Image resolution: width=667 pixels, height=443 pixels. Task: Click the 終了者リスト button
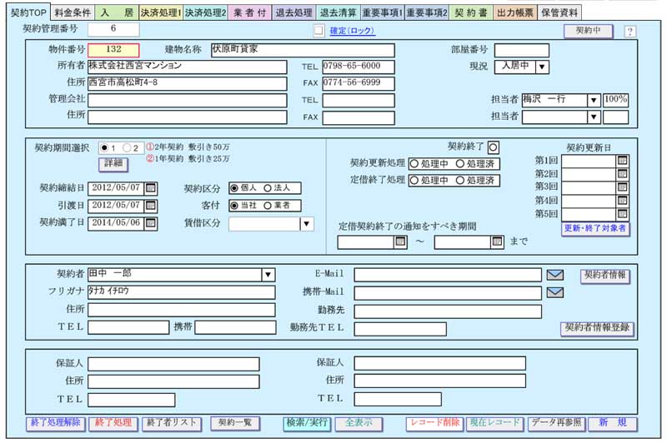click(x=172, y=424)
